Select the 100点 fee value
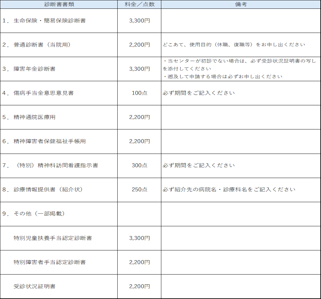 click(x=139, y=93)
